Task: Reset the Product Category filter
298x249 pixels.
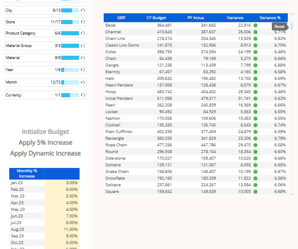Action: (83, 33)
